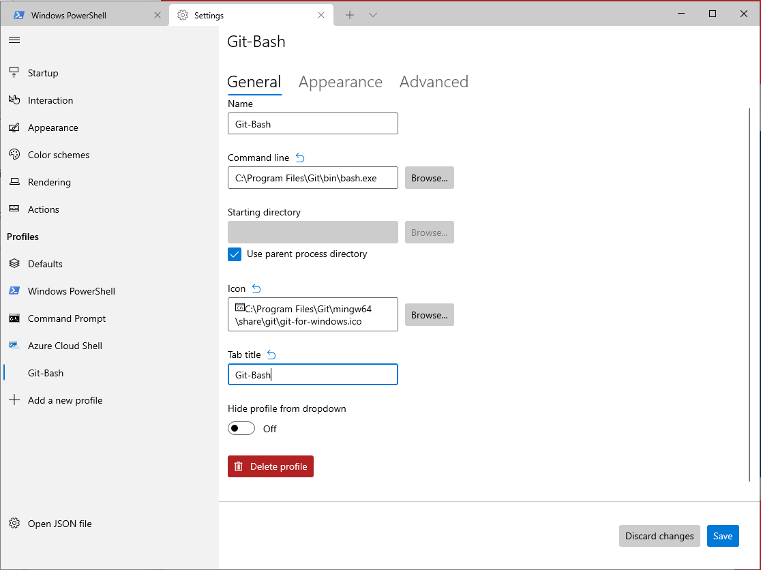Click the Actions keyboard icon
Image resolution: width=761 pixels, height=570 pixels.
coord(14,209)
